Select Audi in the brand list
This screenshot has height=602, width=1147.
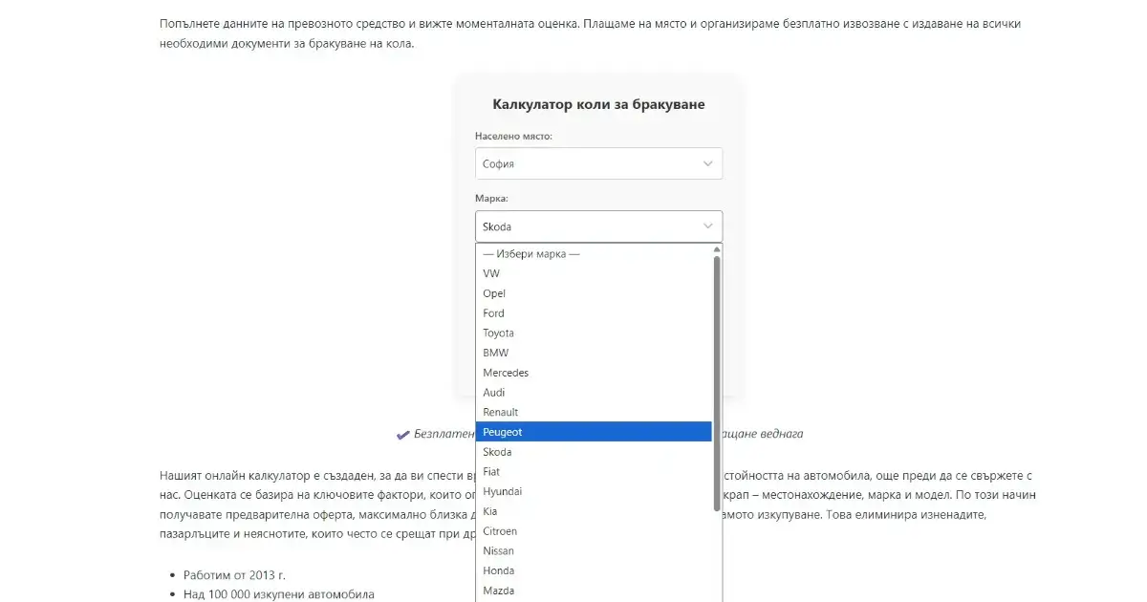(594, 393)
